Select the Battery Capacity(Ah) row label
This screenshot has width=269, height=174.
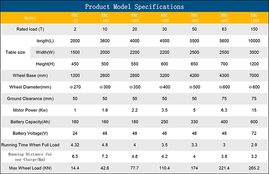[x=30, y=122]
